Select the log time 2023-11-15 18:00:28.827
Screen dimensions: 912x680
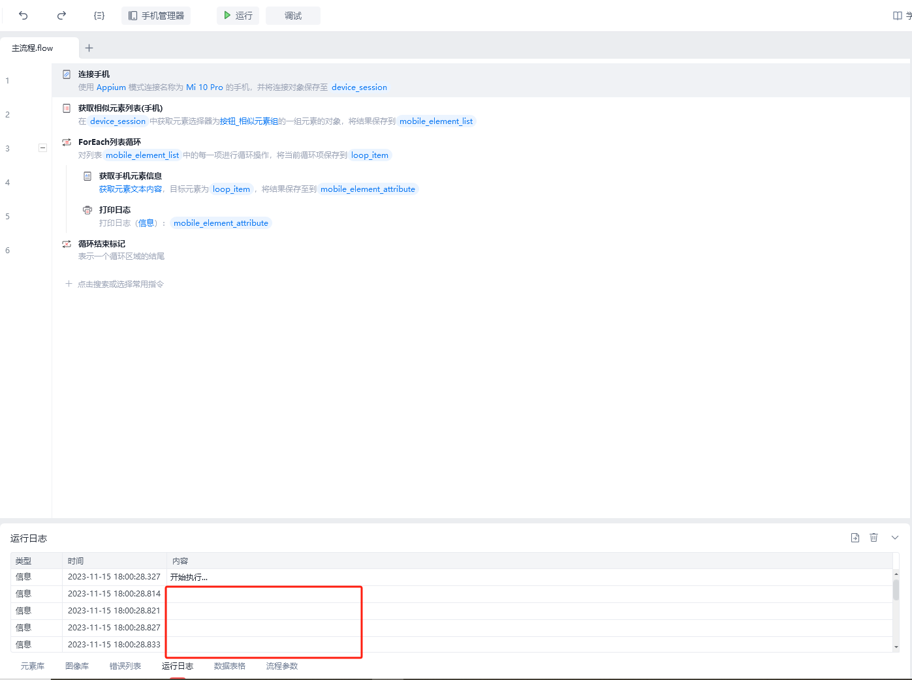point(114,628)
